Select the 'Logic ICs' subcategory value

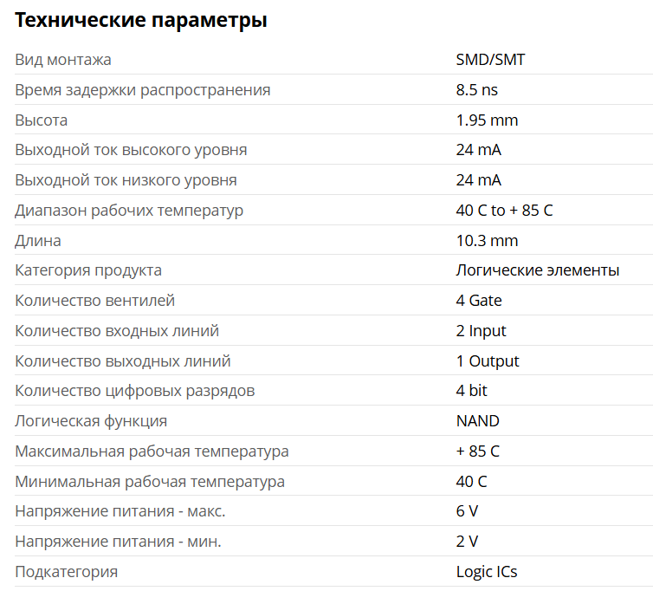point(486,572)
